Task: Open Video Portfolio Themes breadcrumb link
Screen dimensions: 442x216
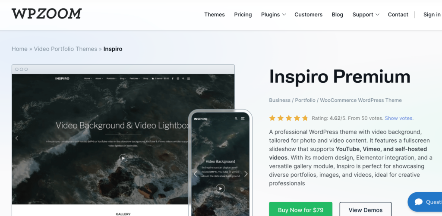Action: (x=66, y=49)
